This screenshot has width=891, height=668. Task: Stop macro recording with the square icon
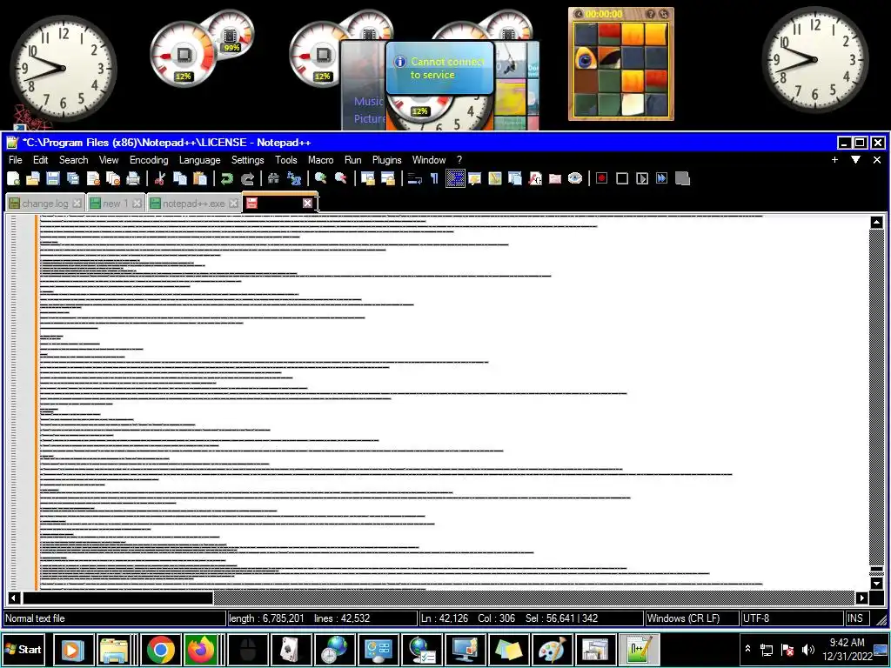(622, 179)
